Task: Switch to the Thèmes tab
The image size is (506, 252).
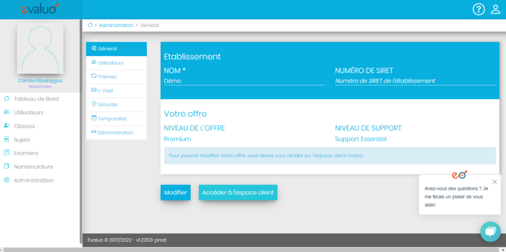Action: pos(116,77)
